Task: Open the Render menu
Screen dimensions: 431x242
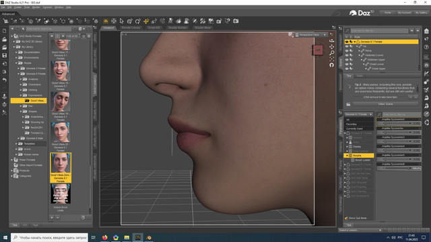Action: click(x=36, y=7)
